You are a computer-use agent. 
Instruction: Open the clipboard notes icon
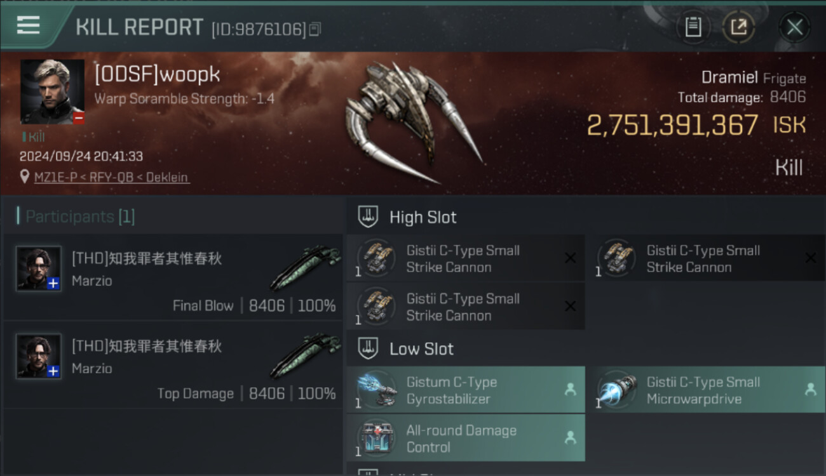point(693,27)
